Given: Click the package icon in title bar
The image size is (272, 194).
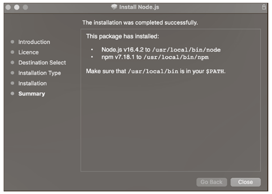Looking at the screenshot, I should tap(114, 7).
